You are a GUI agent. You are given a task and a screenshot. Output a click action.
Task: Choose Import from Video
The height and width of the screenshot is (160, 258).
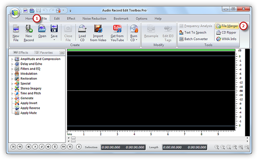click(98, 33)
